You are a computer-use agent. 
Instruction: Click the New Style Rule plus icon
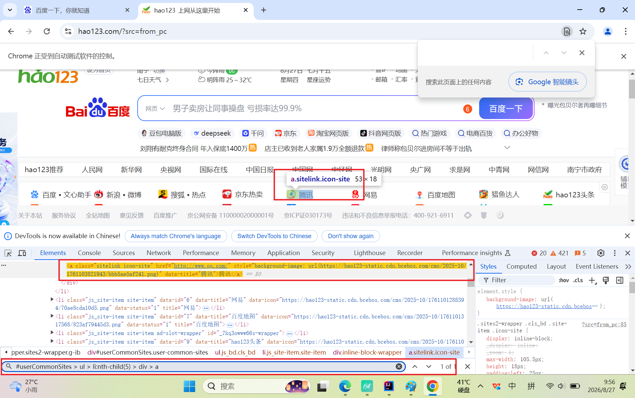593,280
